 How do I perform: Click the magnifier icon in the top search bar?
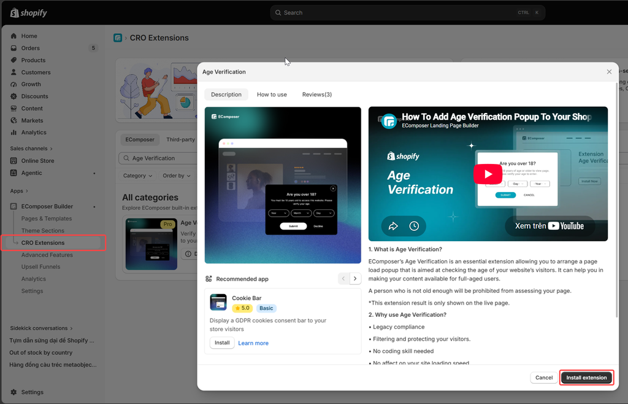(x=278, y=13)
